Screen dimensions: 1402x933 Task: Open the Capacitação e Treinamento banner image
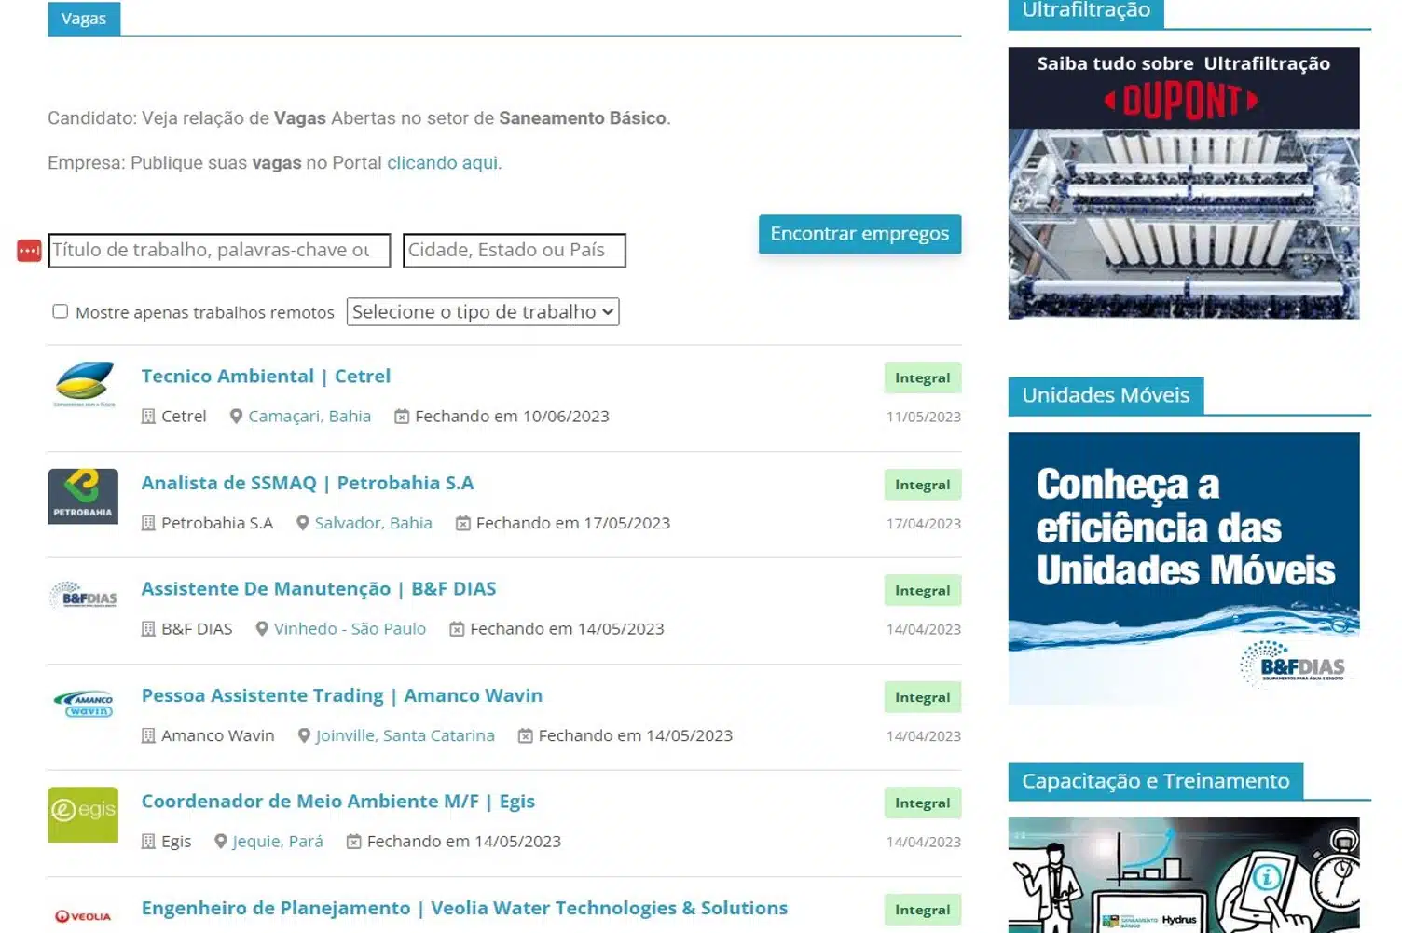(x=1184, y=875)
